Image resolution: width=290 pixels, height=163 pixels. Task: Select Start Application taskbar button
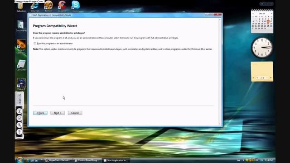coord(116,160)
